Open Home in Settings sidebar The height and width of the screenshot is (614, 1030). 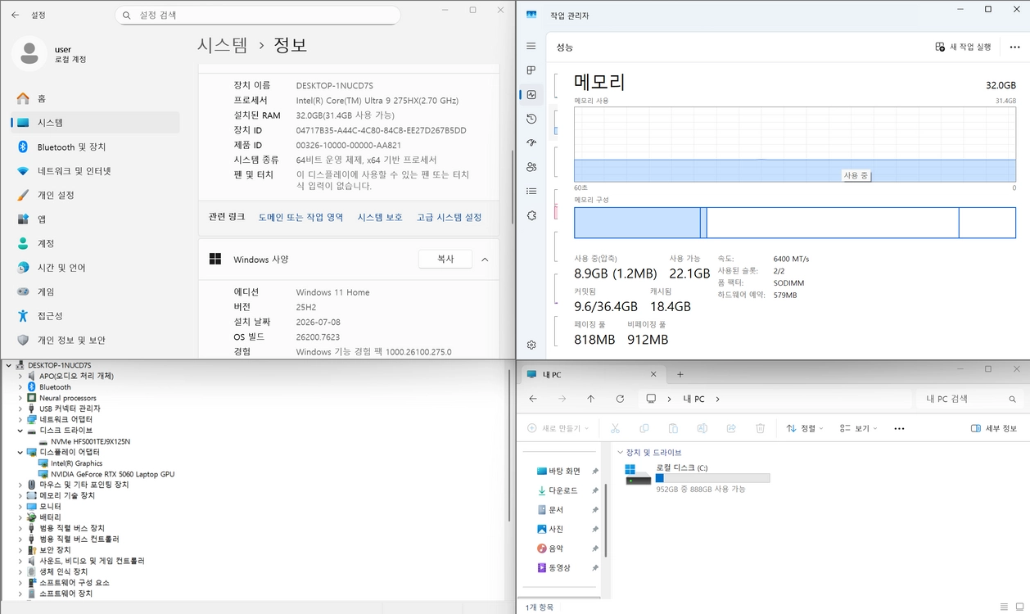[x=95, y=98]
